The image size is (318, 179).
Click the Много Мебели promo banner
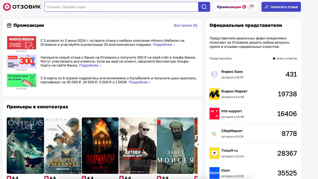click(21, 43)
